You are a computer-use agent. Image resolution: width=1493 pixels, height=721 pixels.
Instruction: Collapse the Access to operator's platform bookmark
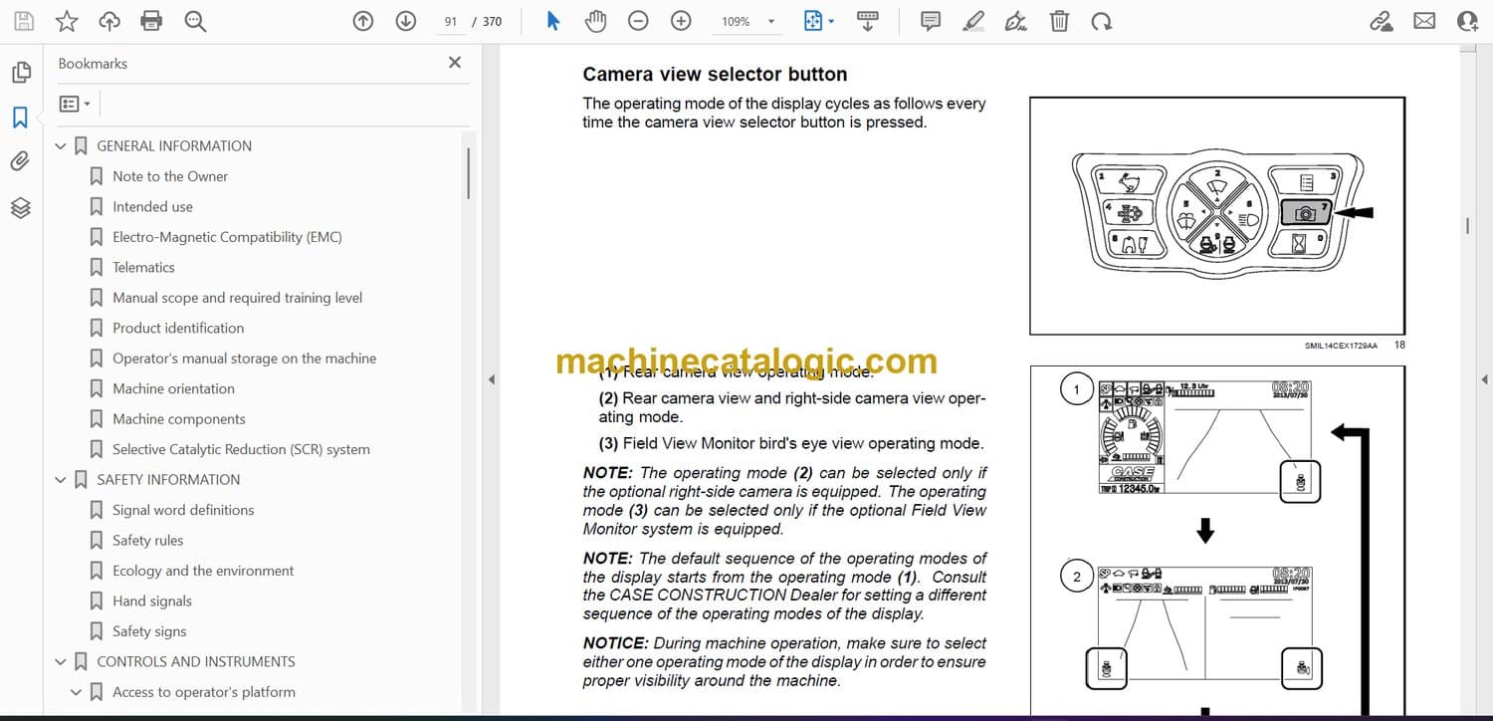77,692
